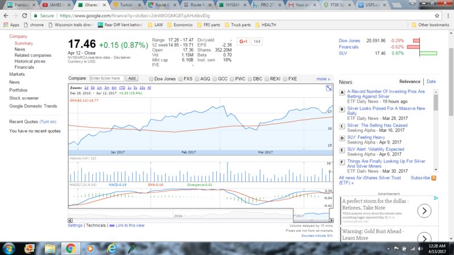Viewport: 454px width, 255px height.
Task: Set chart zoom to YTD
Action: tap(122, 87)
